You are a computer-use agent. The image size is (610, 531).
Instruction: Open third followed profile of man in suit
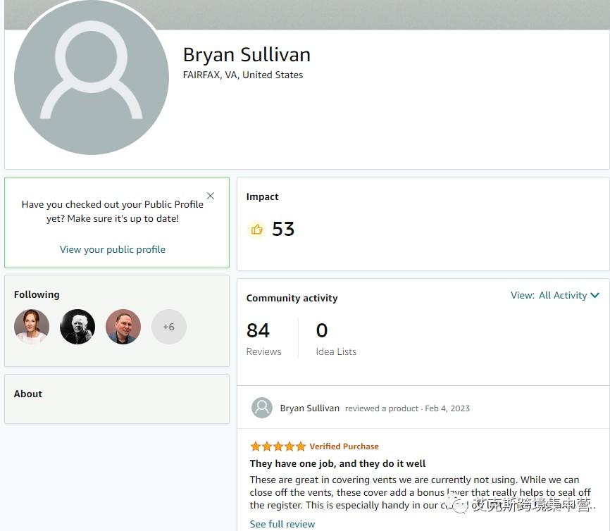pyautogui.click(x=123, y=327)
